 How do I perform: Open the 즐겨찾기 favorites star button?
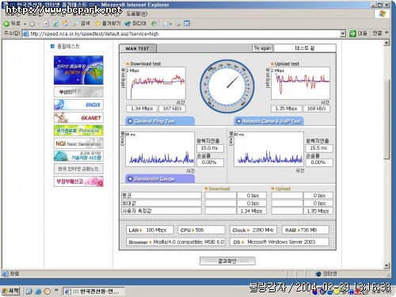tap(108, 24)
